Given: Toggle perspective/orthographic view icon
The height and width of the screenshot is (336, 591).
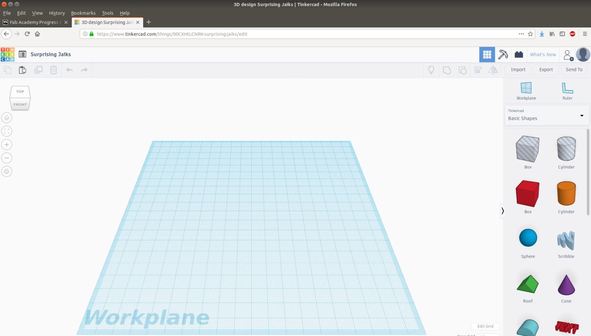Looking at the screenshot, I should [7, 171].
